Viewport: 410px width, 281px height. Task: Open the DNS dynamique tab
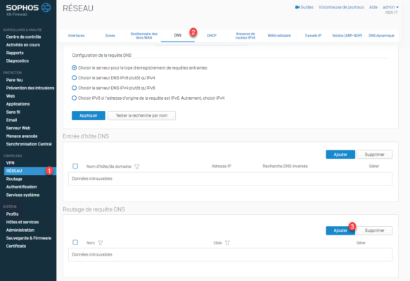(x=381, y=36)
